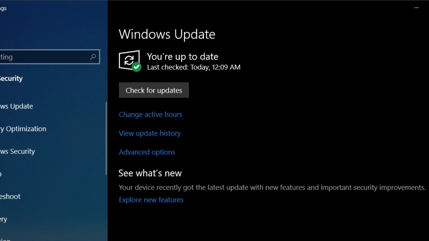
Task: Select Recovery in the sidebar
Action: (x=4, y=219)
